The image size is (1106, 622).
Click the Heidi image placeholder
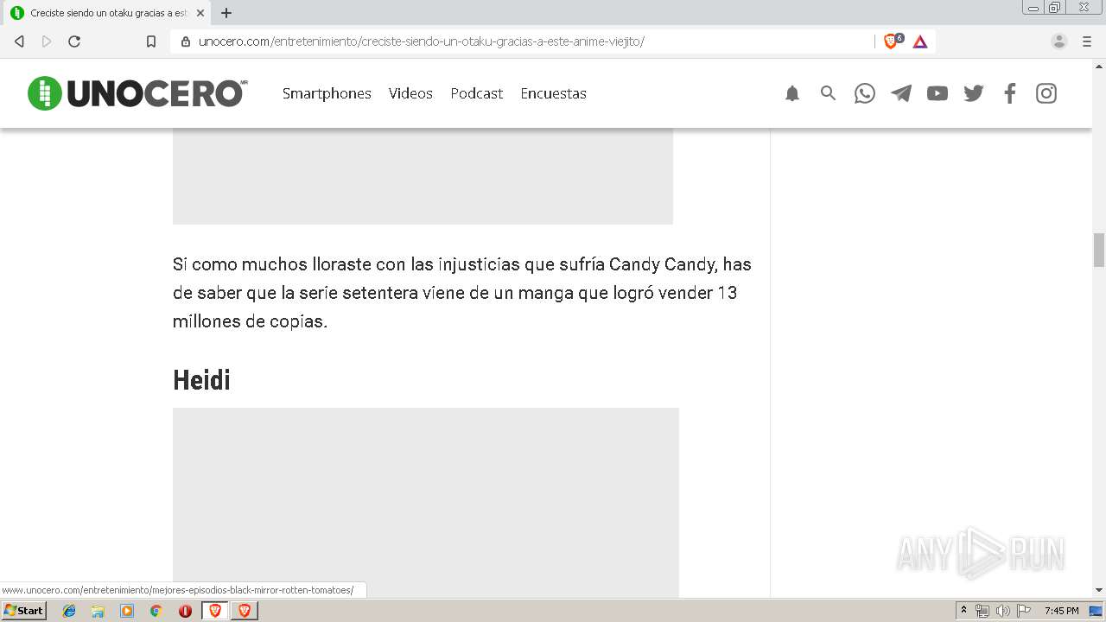[x=426, y=502]
